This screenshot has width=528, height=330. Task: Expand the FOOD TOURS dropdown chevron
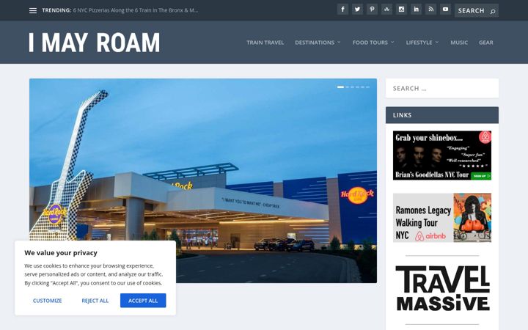pyautogui.click(x=392, y=42)
